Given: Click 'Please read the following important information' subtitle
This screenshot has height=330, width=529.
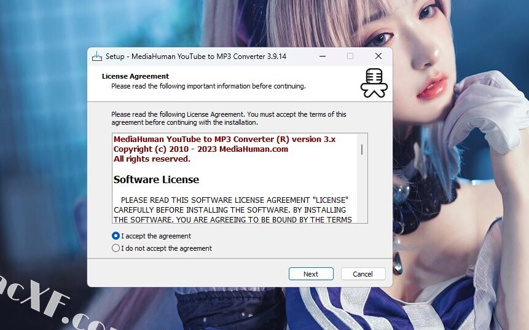Looking at the screenshot, I should click(208, 86).
